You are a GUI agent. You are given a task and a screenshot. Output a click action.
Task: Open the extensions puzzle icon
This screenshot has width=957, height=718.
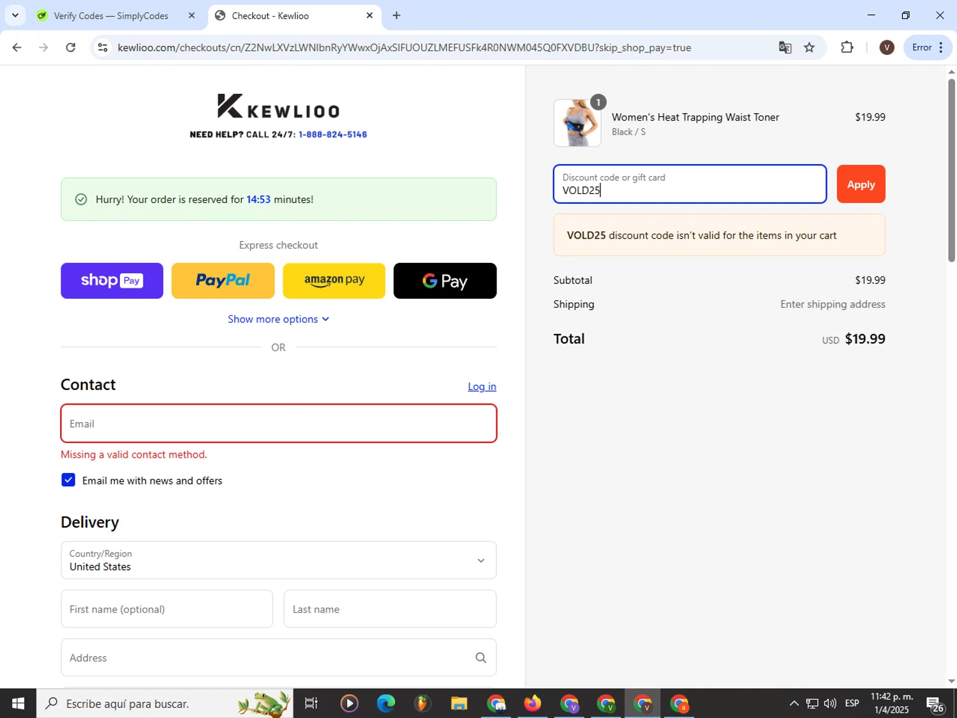click(847, 47)
